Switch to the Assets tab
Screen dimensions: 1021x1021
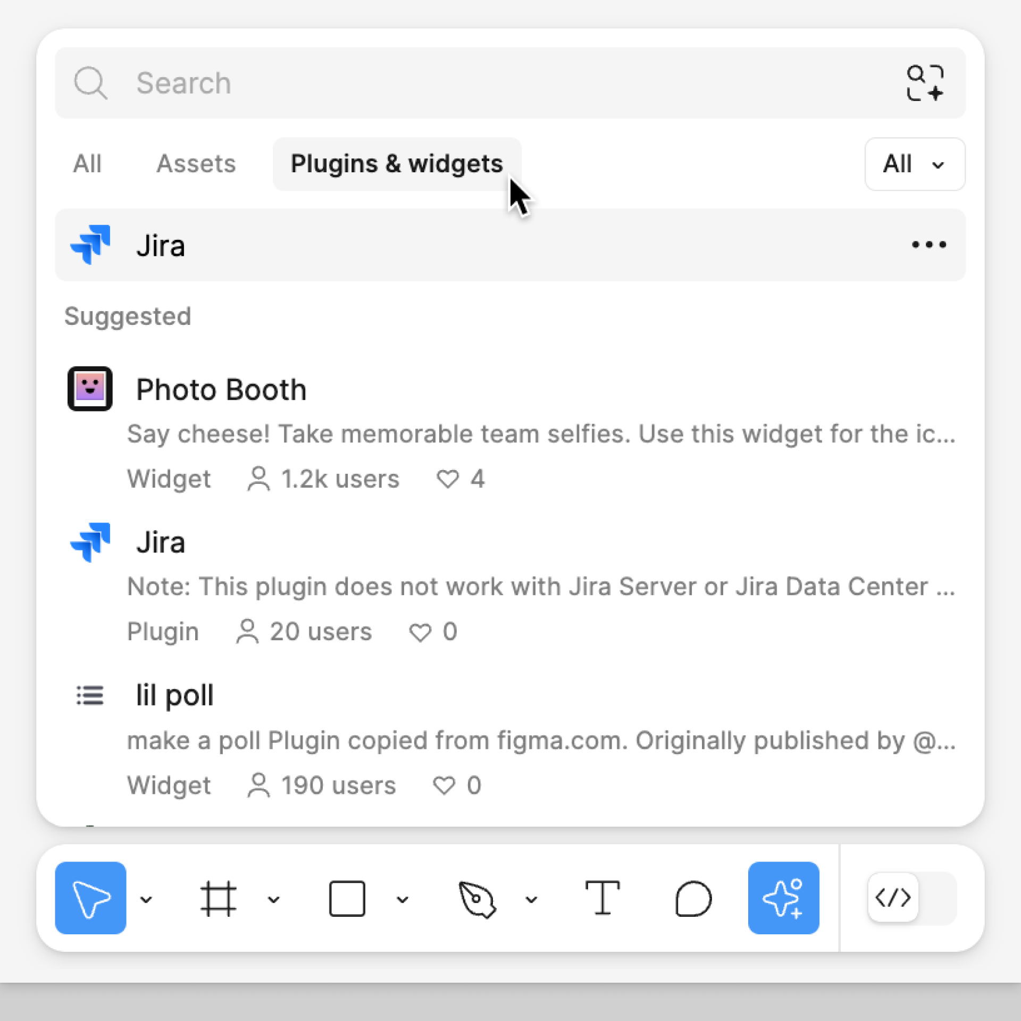196,164
